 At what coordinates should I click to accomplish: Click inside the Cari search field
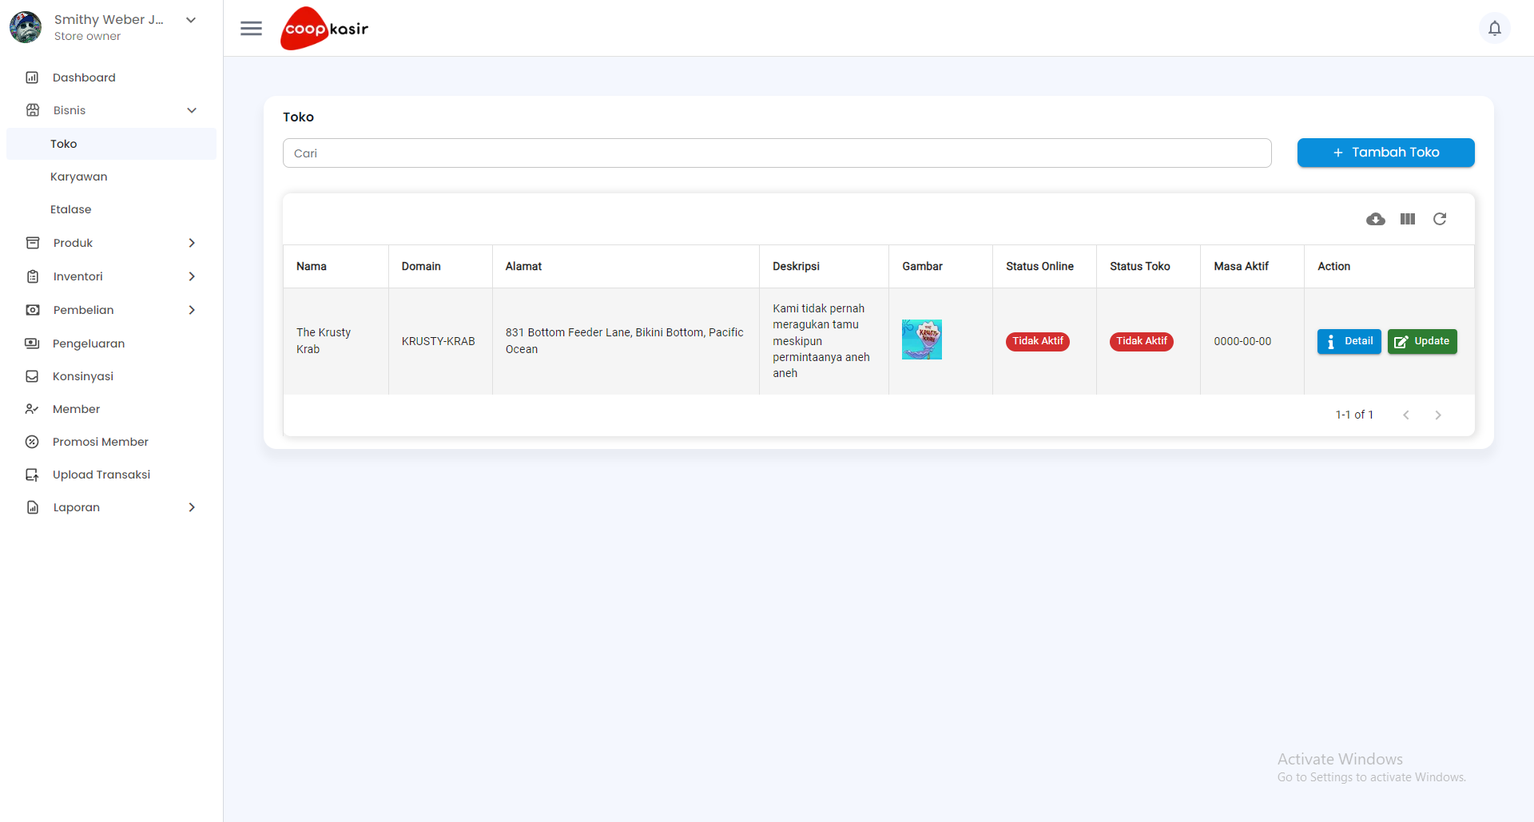777,153
